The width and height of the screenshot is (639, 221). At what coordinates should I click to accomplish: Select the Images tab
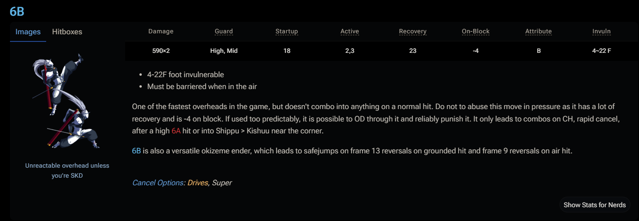tap(28, 32)
